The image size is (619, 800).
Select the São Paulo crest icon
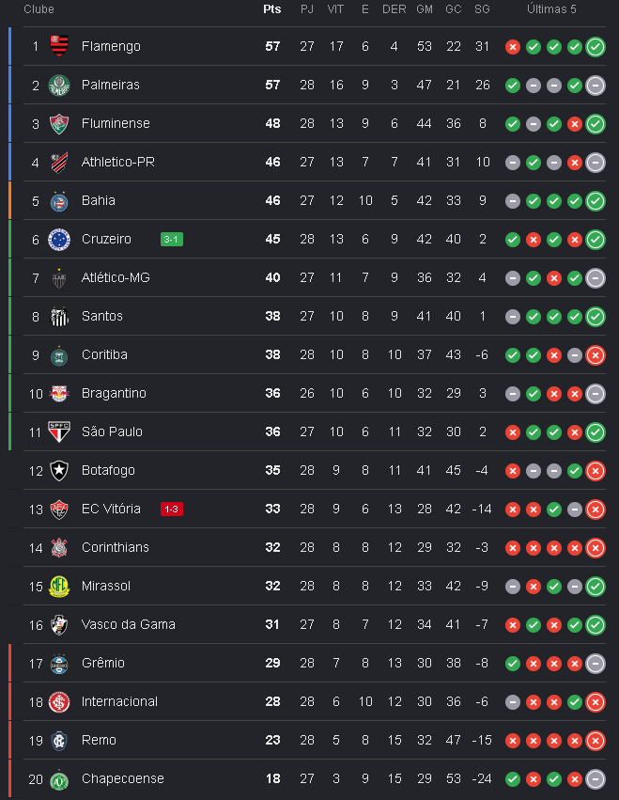pos(59,431)
